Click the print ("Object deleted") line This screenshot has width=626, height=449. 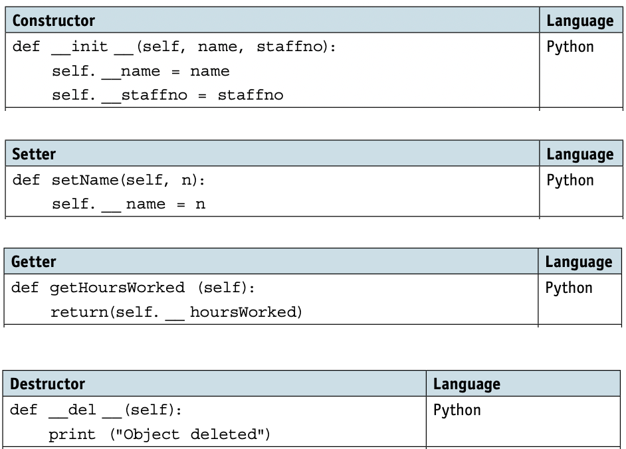[x=159, y=434]
